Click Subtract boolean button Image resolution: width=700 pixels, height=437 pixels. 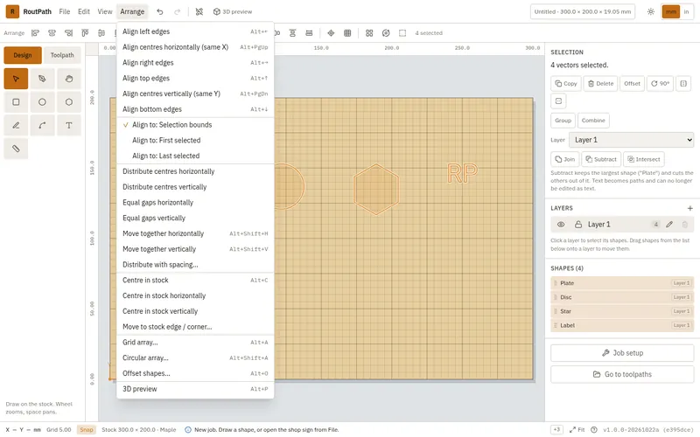pos(601,159)
